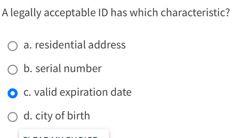Click the 'd. city of birth' answer text
The image size is (232, 138).
point(57,116)
